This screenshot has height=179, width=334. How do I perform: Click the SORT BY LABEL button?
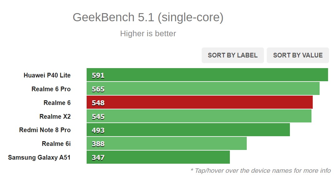tap(233, 55)
